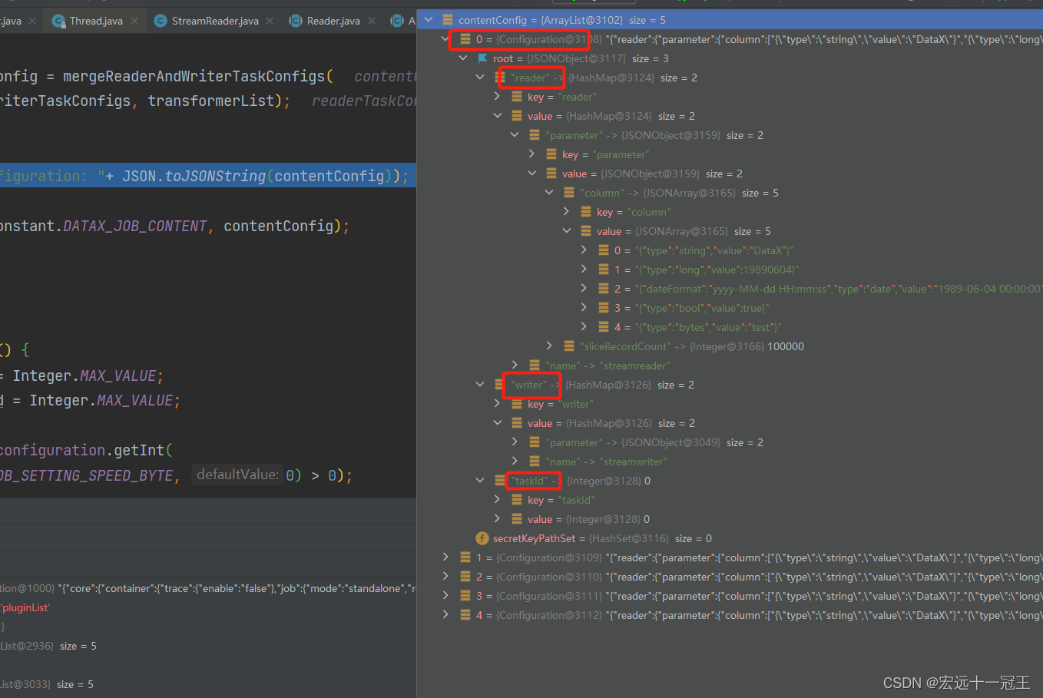Expand the 3 = Configuration@3111 node
The width and height of the screenshot is (1043, 698).
point(445,596)
